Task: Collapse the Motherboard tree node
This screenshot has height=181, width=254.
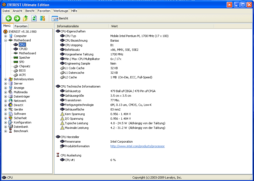Action: coord(5,40)
